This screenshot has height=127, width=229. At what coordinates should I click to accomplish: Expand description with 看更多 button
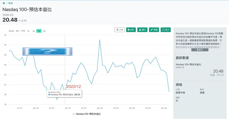tap(200, 50)
